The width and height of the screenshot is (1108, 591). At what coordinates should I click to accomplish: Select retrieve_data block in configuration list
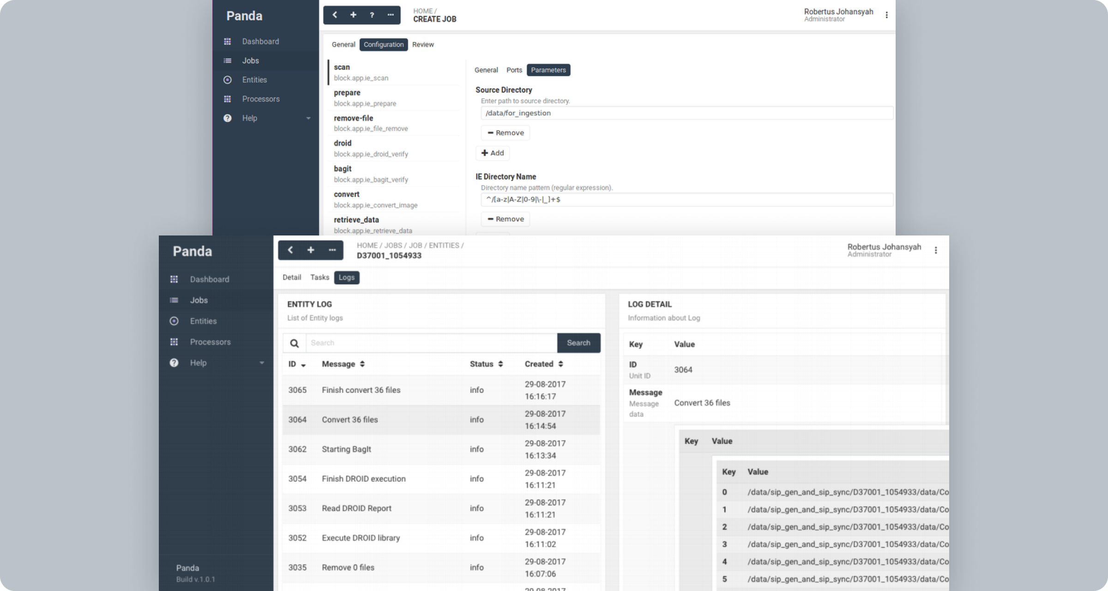click(x=394, y=225)
